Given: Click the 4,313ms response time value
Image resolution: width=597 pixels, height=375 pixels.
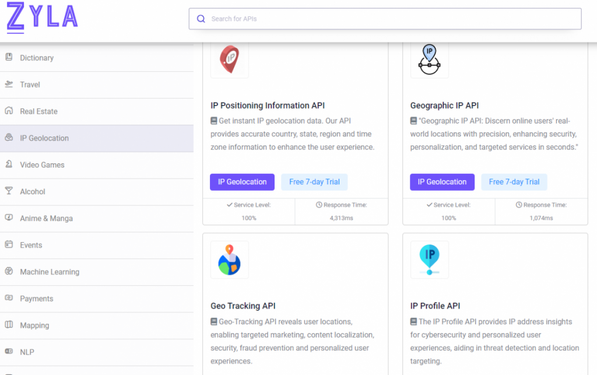Looking at the screenshot, I should pos(342,218).
